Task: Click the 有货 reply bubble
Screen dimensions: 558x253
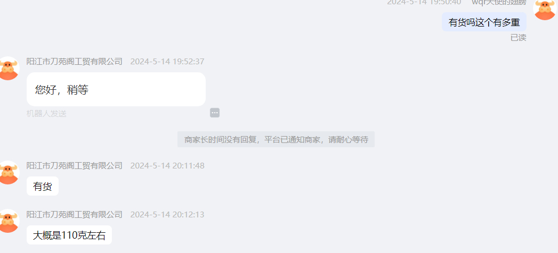Action: tap(42, 186)
